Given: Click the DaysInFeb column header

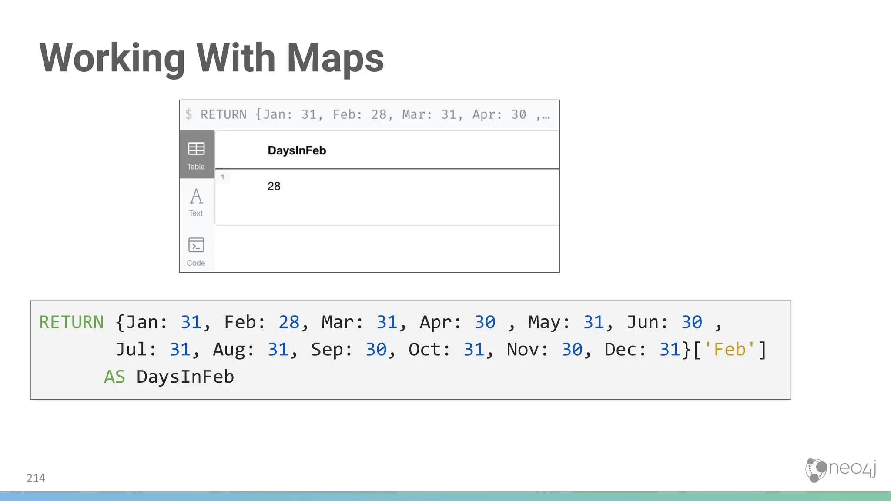Looking at the screenshot, I should (x=297, y=150).
